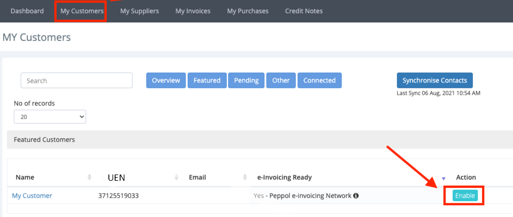Navigate to My Invoices
513x217 pixels.
(x=193, y=11)
